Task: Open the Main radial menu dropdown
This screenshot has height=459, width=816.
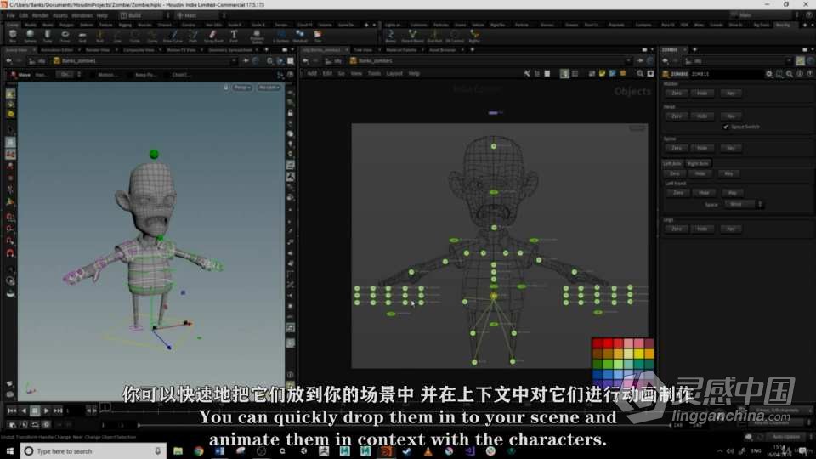Action: coord(201,15)
